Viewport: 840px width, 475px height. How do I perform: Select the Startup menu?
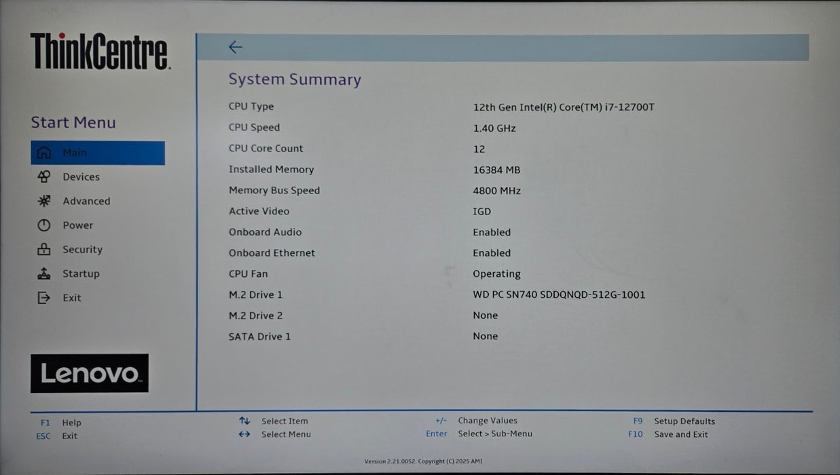81,273
